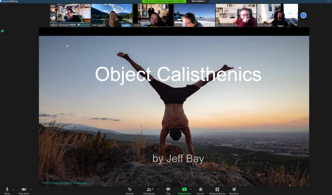The width and height of the screenshot is (332, 195).
Task: Click the 'by Jeff Bay' subtitle text
Action: (x=178, y=159)
